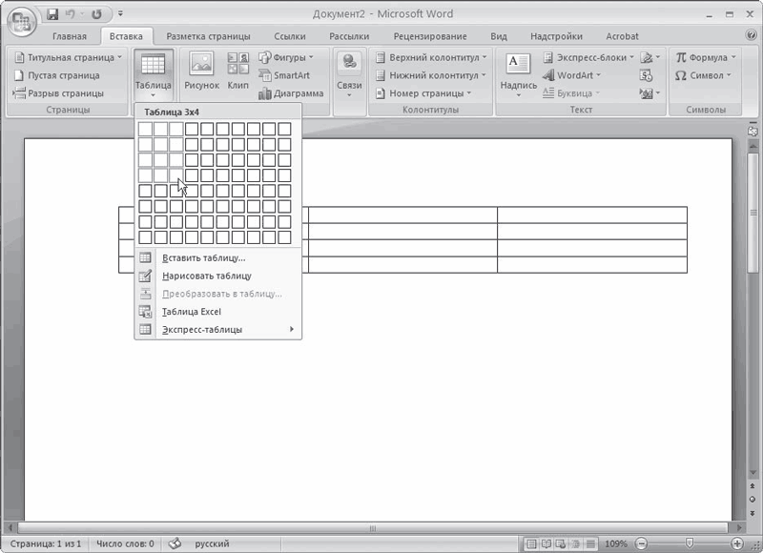Viewport: 763px width, 553px height.
Task: Open Надстройки tab
Action: 556,36
